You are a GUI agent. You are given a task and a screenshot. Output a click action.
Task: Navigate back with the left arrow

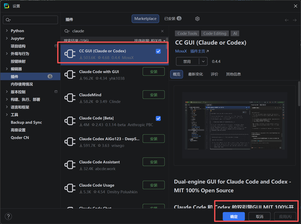tap(287, 20)
